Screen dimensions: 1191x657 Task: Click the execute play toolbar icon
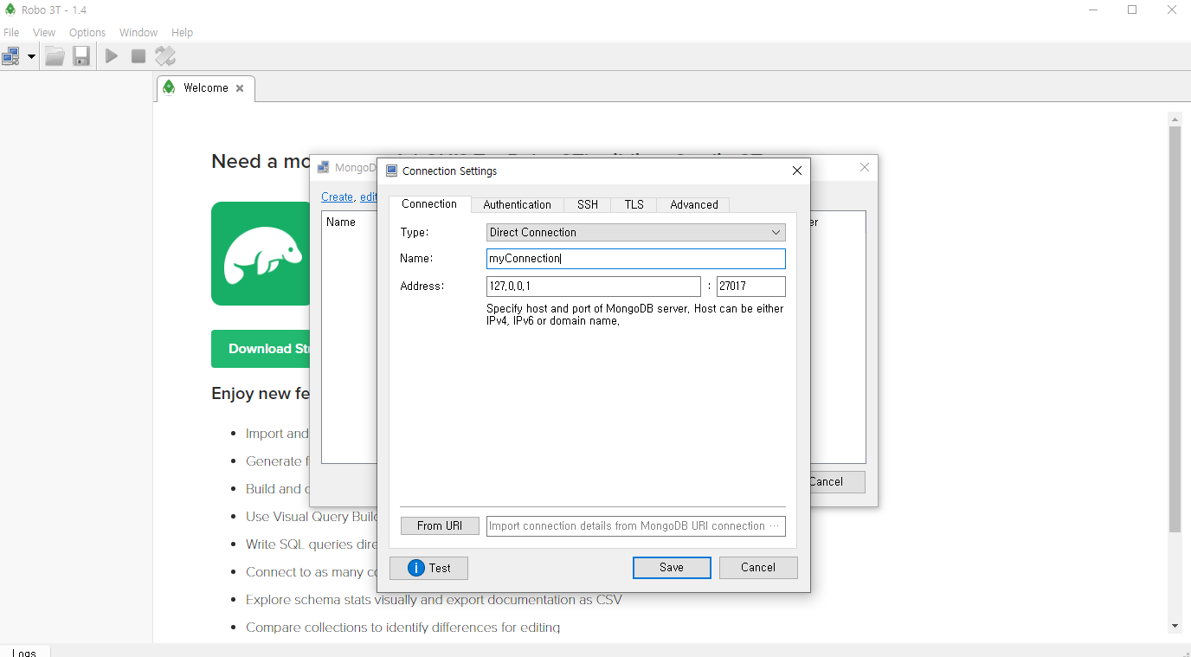112,56
